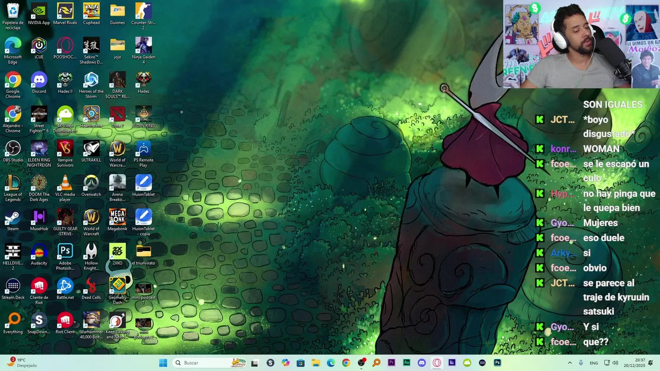Screen dimensions: 660x371
Task: Open Adobe Audition from the taskbar
Action: 407,363
